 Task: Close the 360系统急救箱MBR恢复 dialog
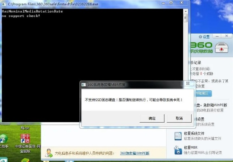188,83
